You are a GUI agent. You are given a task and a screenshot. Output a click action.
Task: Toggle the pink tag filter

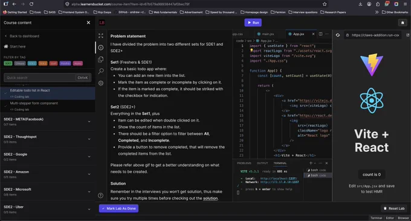point(78,63)
